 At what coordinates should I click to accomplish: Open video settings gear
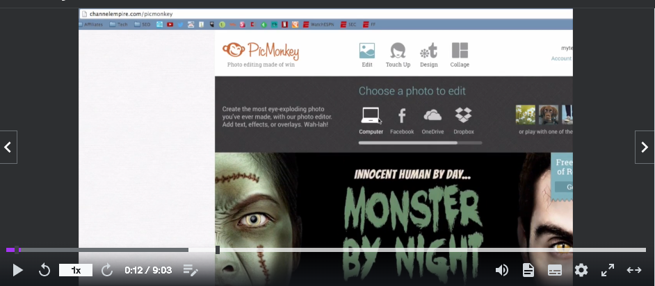point(581,270)
